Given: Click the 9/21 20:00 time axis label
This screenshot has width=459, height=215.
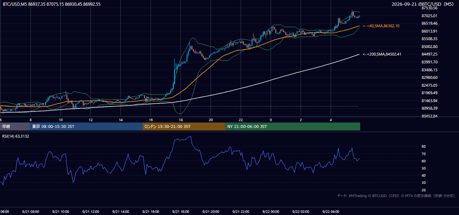Looking at the screenshot, I should 210,212.
